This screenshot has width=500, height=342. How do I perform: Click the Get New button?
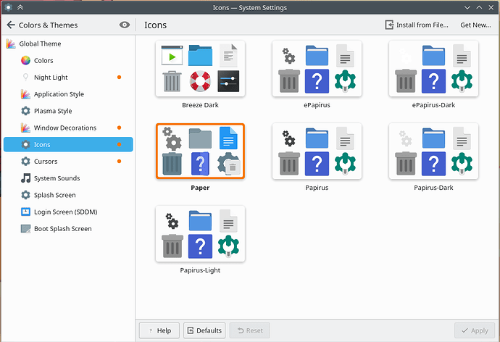475,25
